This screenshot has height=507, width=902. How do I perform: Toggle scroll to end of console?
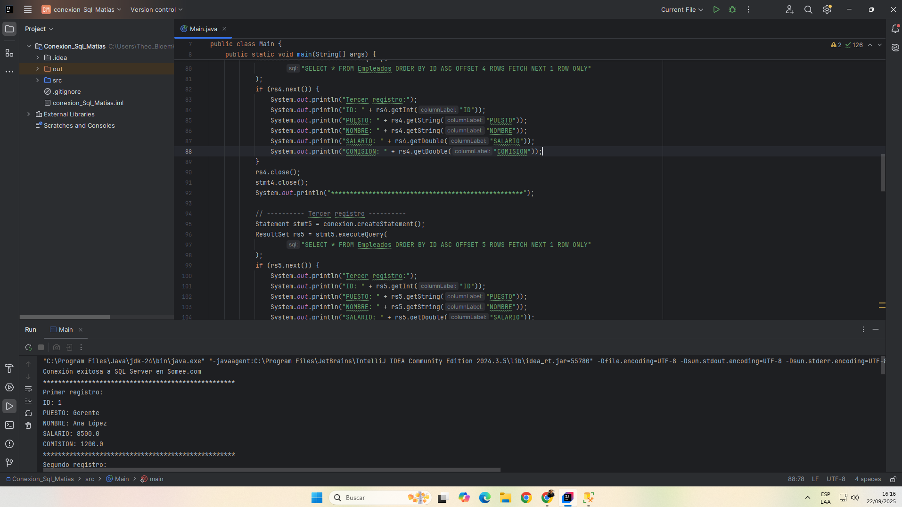coord(28,401)
